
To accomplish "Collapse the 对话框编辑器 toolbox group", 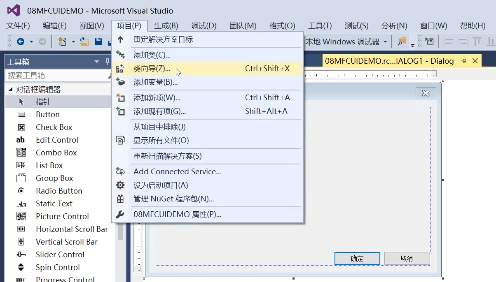I will (11, 89).
